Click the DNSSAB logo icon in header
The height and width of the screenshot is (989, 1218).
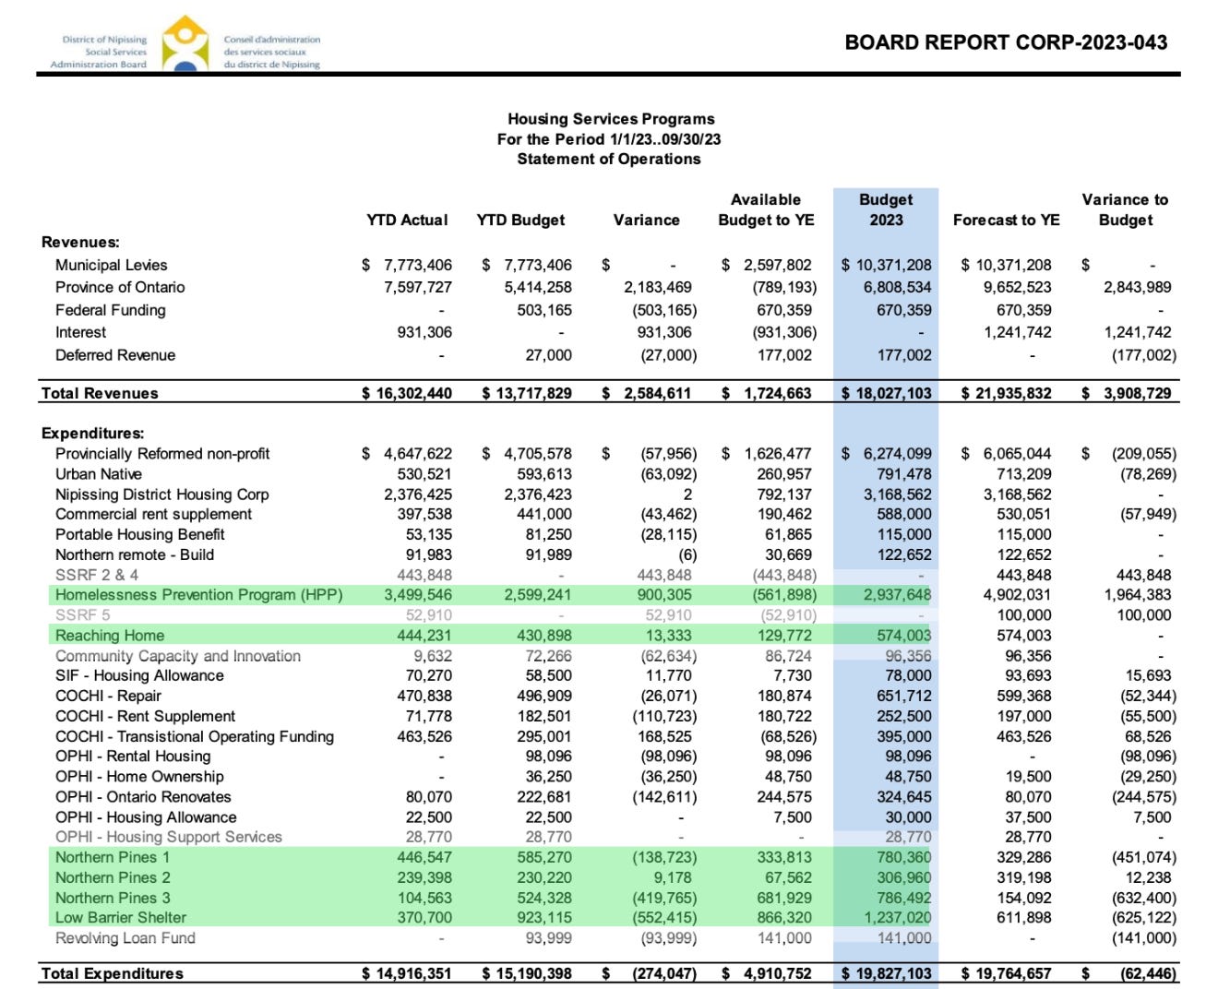click(185, 42)
